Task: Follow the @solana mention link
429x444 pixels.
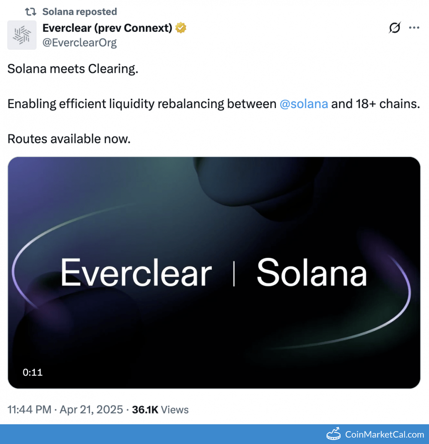Action: pyautogui.click(x=304, y=104)
